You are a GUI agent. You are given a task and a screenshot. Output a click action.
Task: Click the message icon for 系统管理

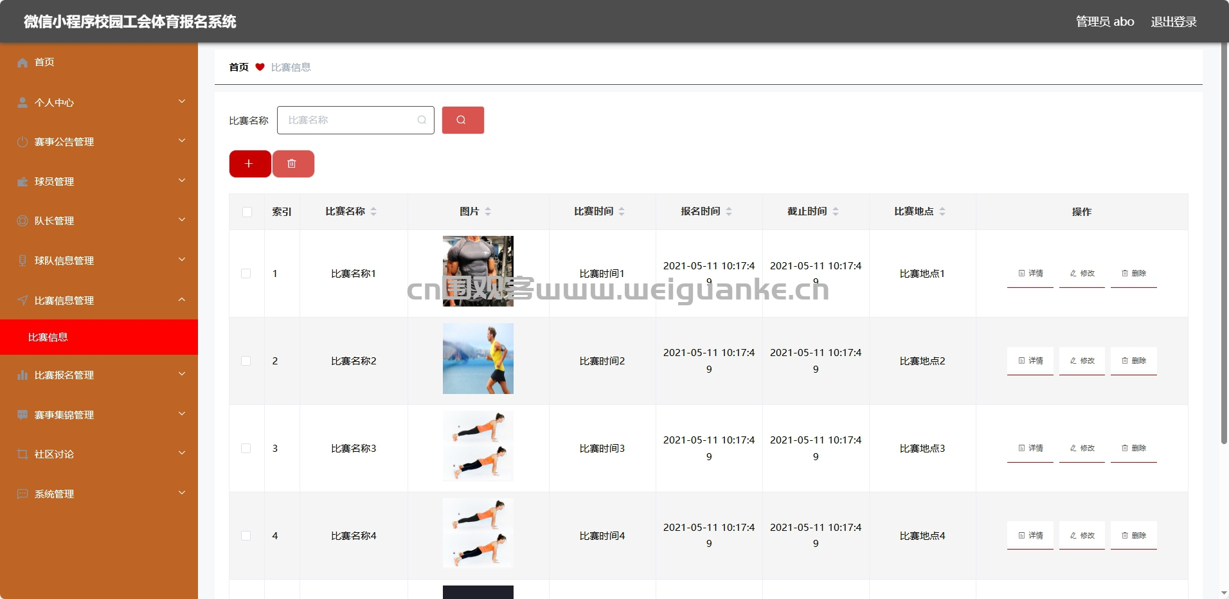[22, 494]
